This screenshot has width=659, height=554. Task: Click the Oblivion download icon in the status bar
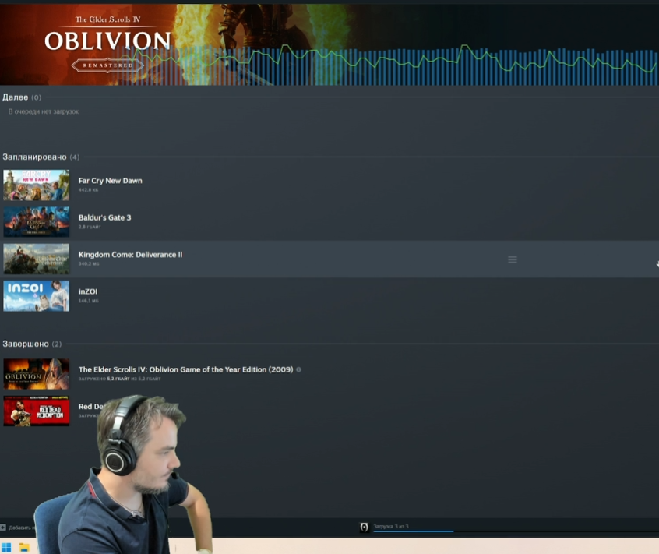pos(364,527)
